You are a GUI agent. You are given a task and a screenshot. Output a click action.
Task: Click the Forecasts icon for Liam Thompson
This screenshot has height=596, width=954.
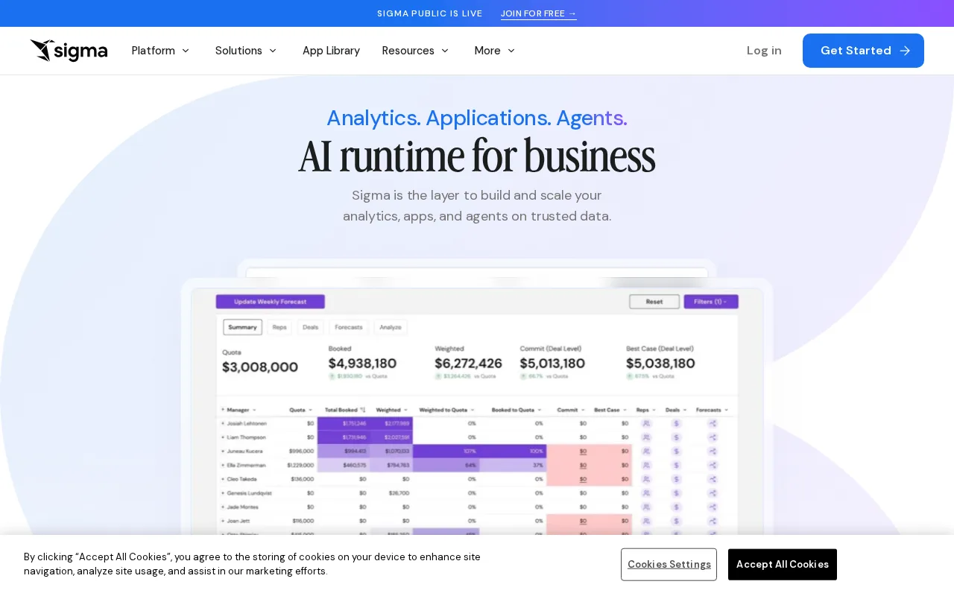click(x=713, y=437)
